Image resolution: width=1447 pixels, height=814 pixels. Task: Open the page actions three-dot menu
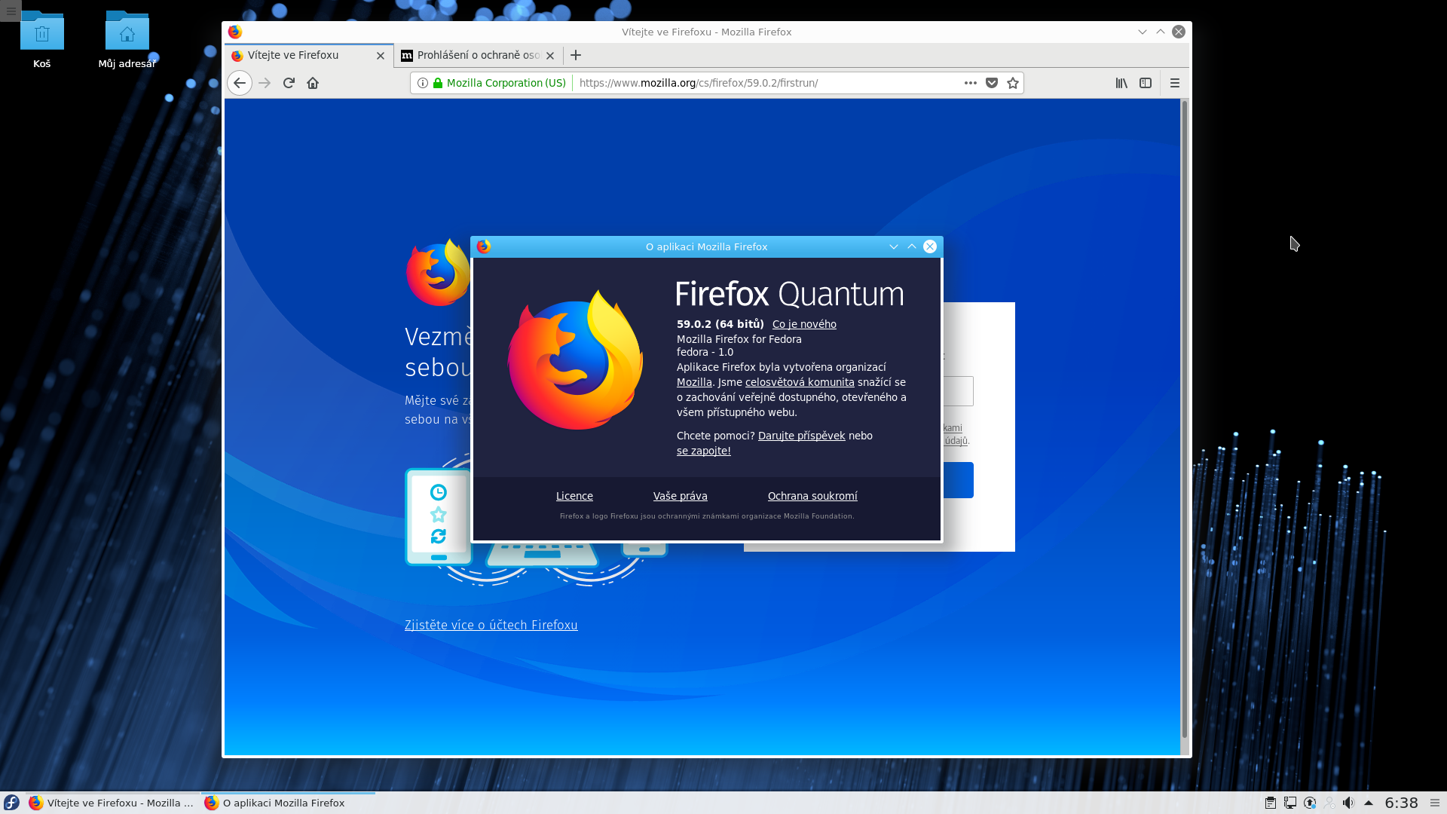pos(971,83)
